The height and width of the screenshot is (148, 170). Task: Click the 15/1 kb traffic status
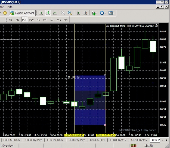click(x=149, y=146)
